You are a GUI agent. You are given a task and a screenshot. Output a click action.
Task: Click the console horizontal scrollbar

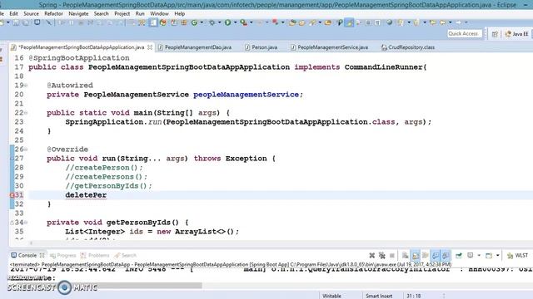[105, 286]
